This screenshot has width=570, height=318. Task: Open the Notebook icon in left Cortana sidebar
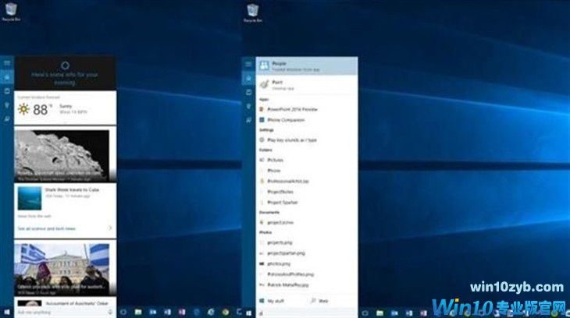[6, 90]
